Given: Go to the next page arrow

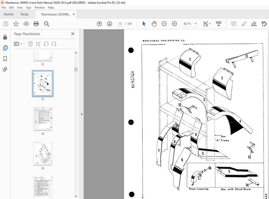Looking at the screenshot, I should coord(108,24).
